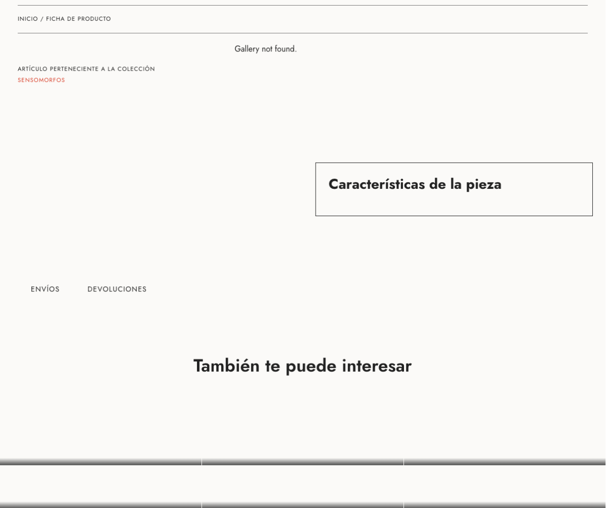The image size is (606, 508).
Task: Click the FICHA DE PRODUCTO breadcrumb
Action: tap(78, 19)
